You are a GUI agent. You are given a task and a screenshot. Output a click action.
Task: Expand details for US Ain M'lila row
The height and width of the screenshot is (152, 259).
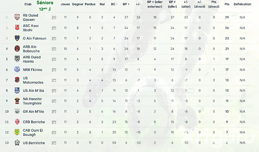tap(54, 91)
